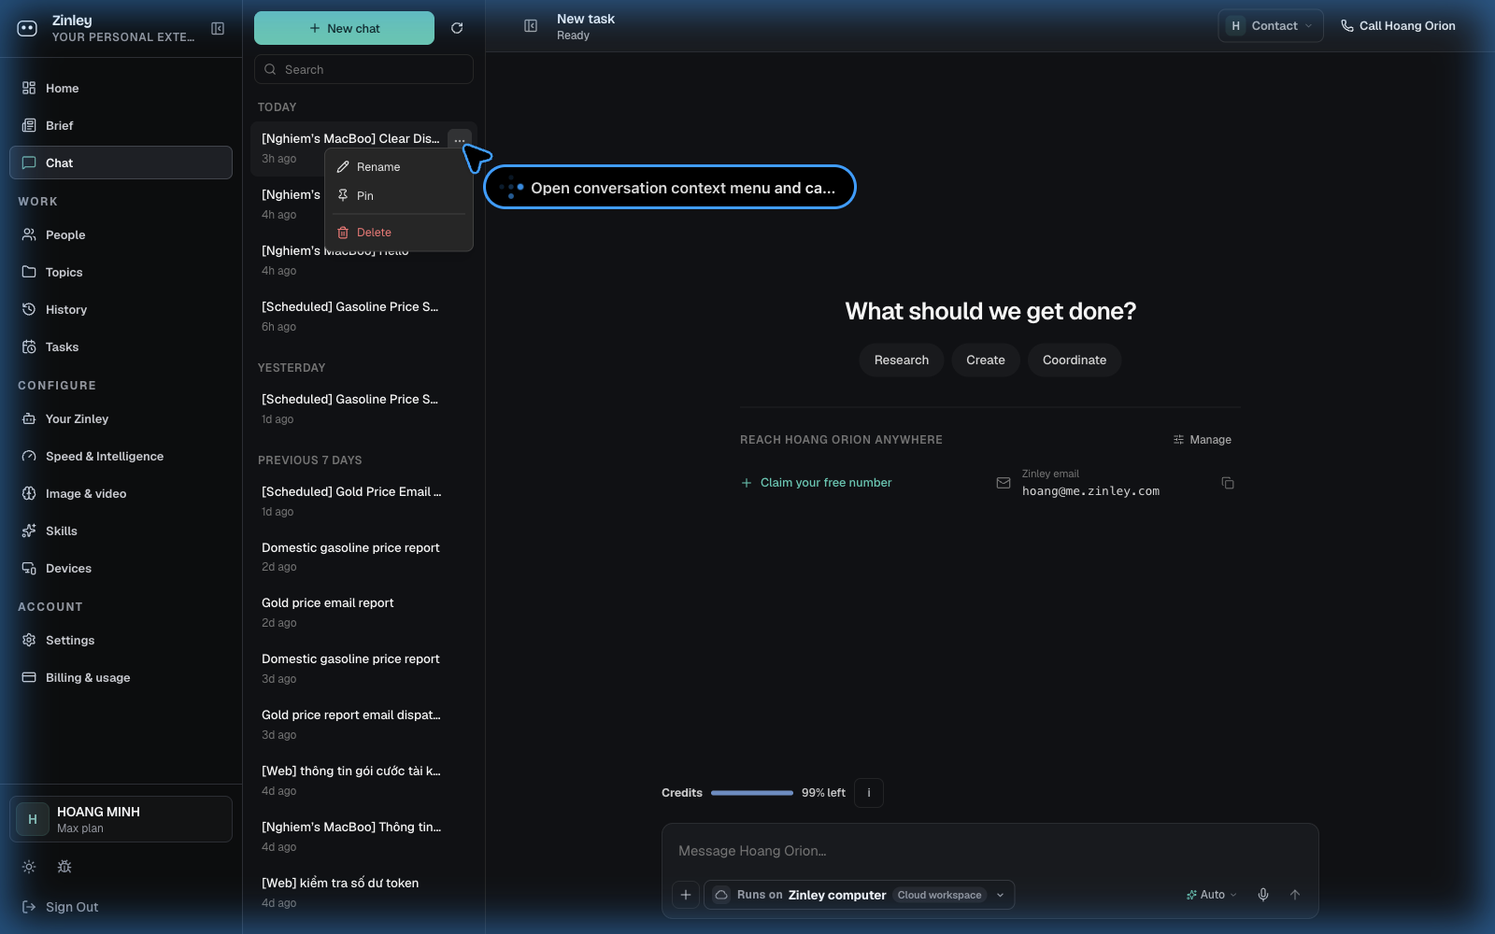Call Hoang Orion
The width and height of the screenshot is (1495, 934).
[x=1398, y=26]
